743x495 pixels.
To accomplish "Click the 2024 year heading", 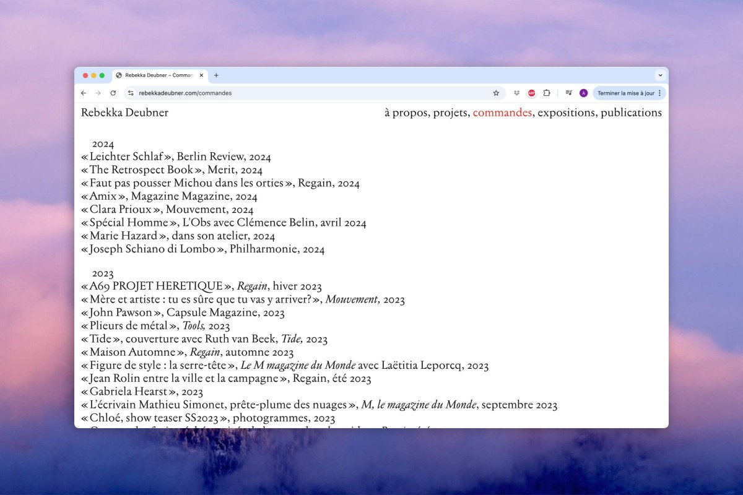I will pyautogui.click(x=103, y=144).
